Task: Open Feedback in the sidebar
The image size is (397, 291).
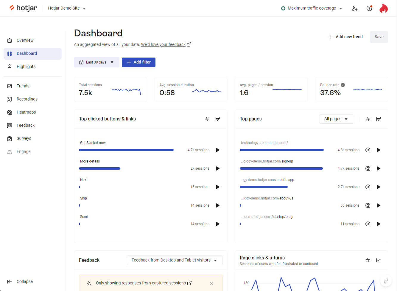Action: click(32, 125)
